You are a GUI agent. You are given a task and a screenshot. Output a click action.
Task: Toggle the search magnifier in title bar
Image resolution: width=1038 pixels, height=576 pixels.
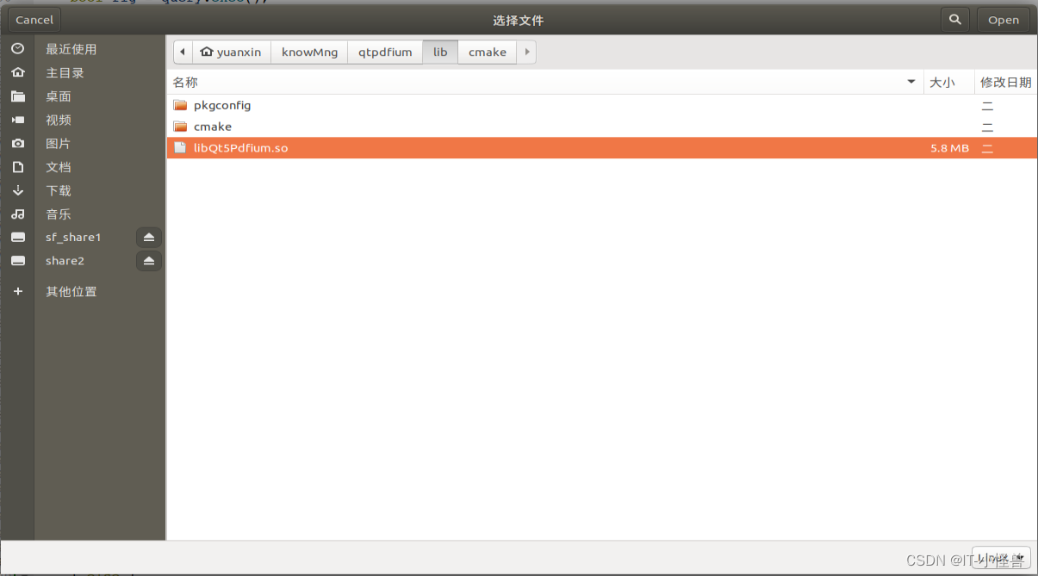pos(954,19)
